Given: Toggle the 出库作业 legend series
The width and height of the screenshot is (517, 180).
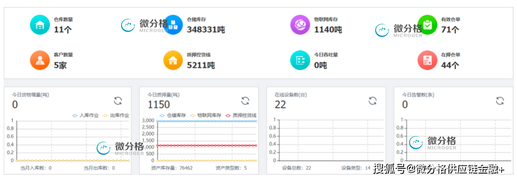Looking at the screenshot, I should point(116,115).
